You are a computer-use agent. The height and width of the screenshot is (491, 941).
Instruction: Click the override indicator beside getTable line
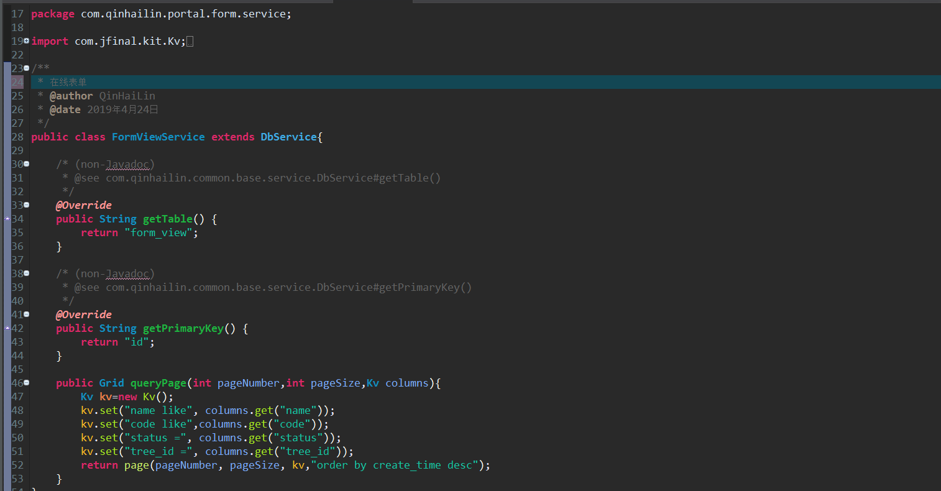pos(7,219)
